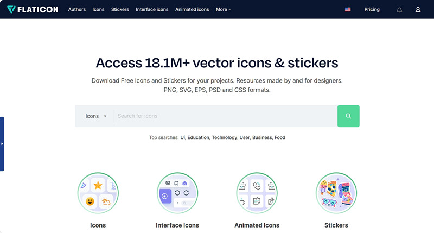Open the Pricing page
The width and height of the screenshot is (434, 233).
[372, 9]
